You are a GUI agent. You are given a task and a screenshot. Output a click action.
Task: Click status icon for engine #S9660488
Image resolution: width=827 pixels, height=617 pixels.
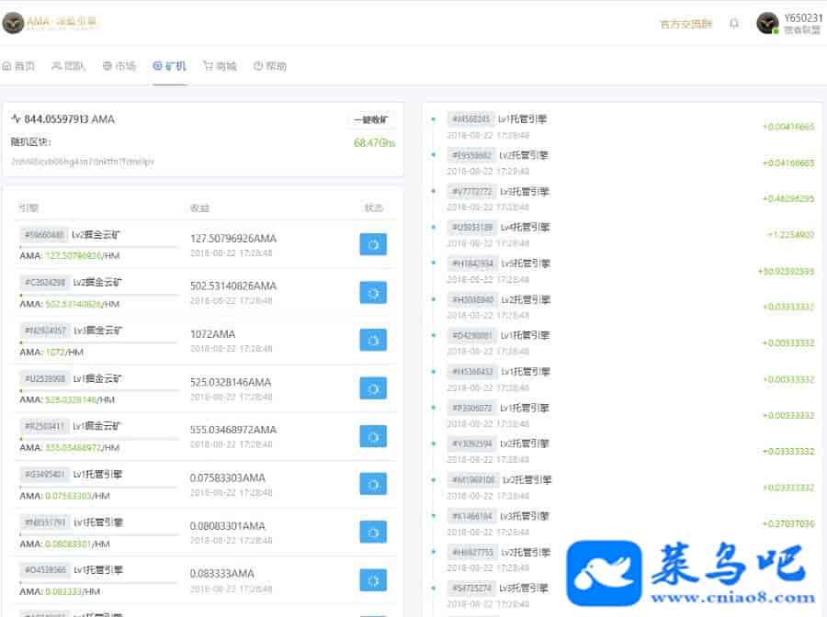pos(372,244)
